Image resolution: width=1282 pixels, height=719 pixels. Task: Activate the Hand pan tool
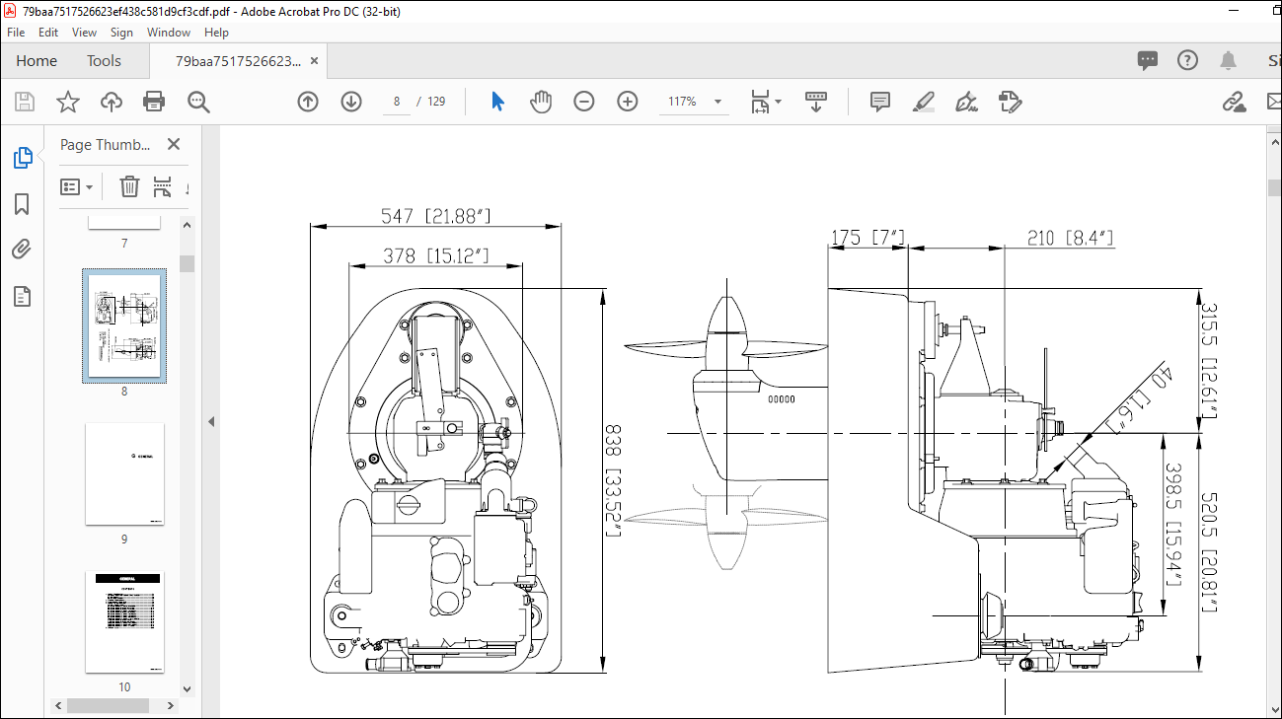pos(541,102)
